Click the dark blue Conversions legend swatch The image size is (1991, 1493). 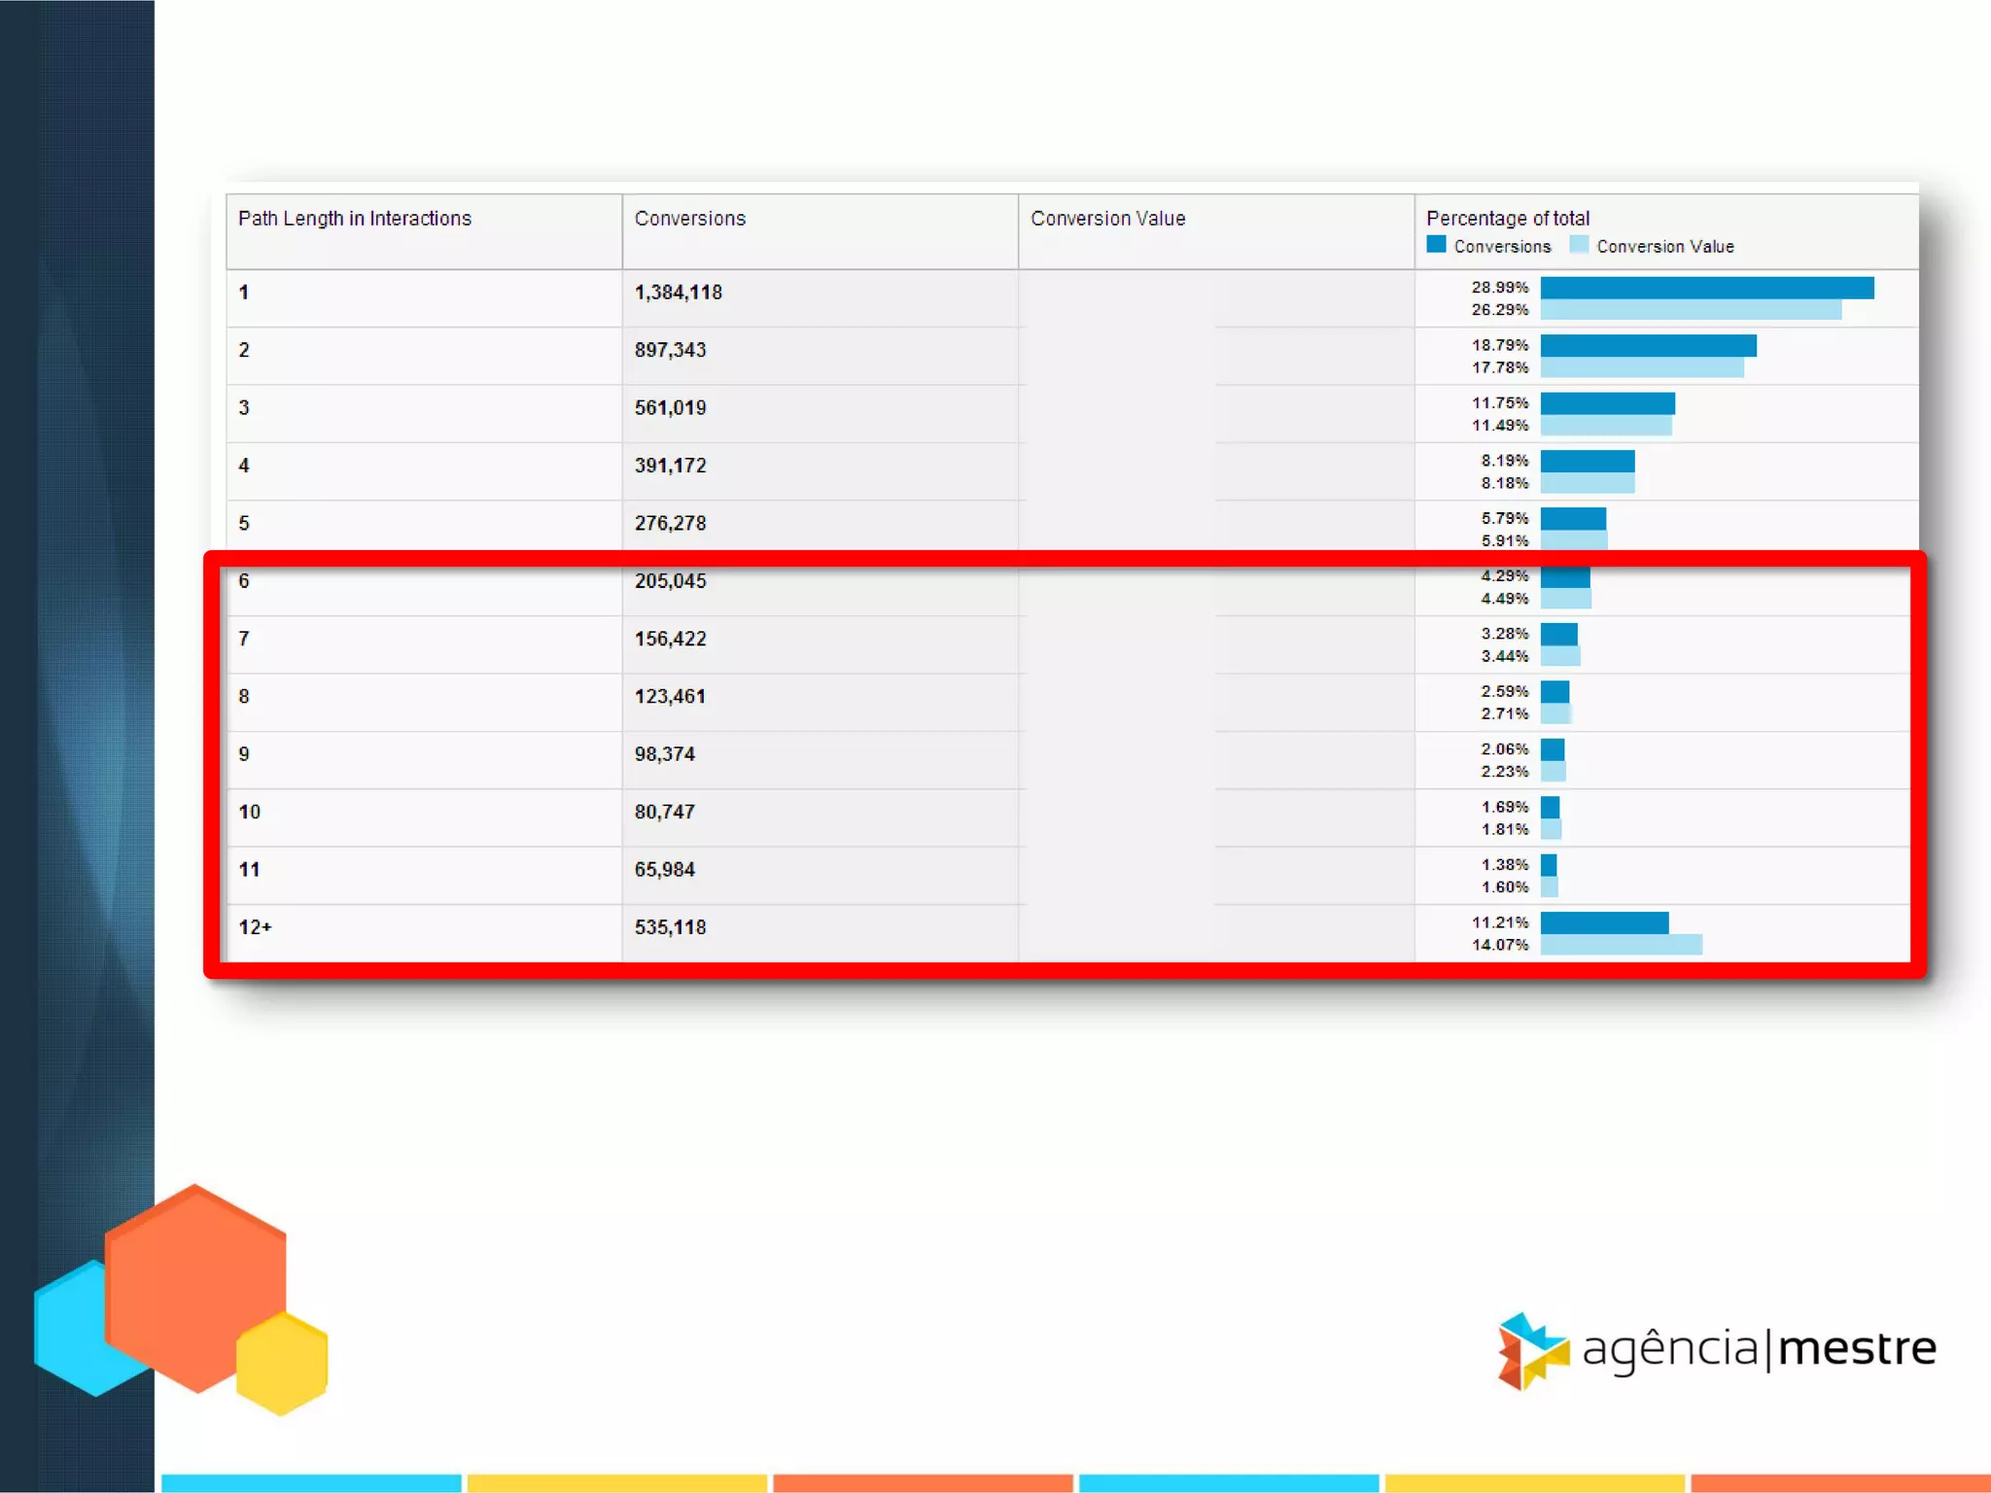click(x=1436, y=245)
